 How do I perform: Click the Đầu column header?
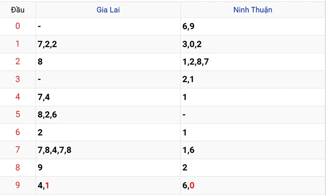(x=18, y=10)
